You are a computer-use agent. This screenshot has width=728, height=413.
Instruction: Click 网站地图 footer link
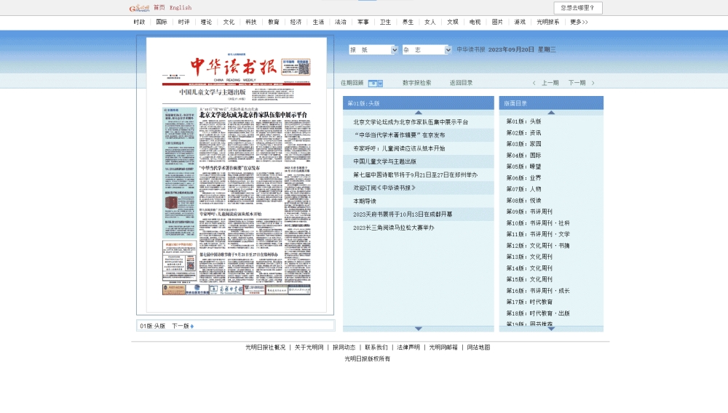coord(478,348)
